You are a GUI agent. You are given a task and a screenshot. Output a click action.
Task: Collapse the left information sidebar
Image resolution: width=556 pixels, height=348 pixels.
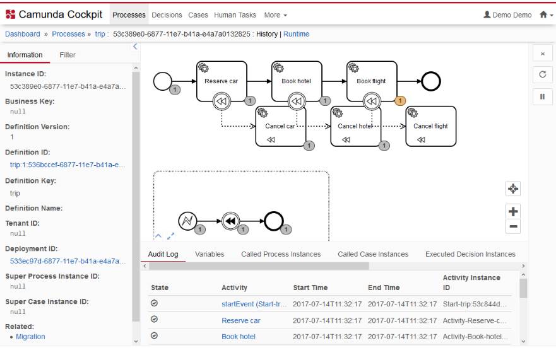(x=135, y=47)
